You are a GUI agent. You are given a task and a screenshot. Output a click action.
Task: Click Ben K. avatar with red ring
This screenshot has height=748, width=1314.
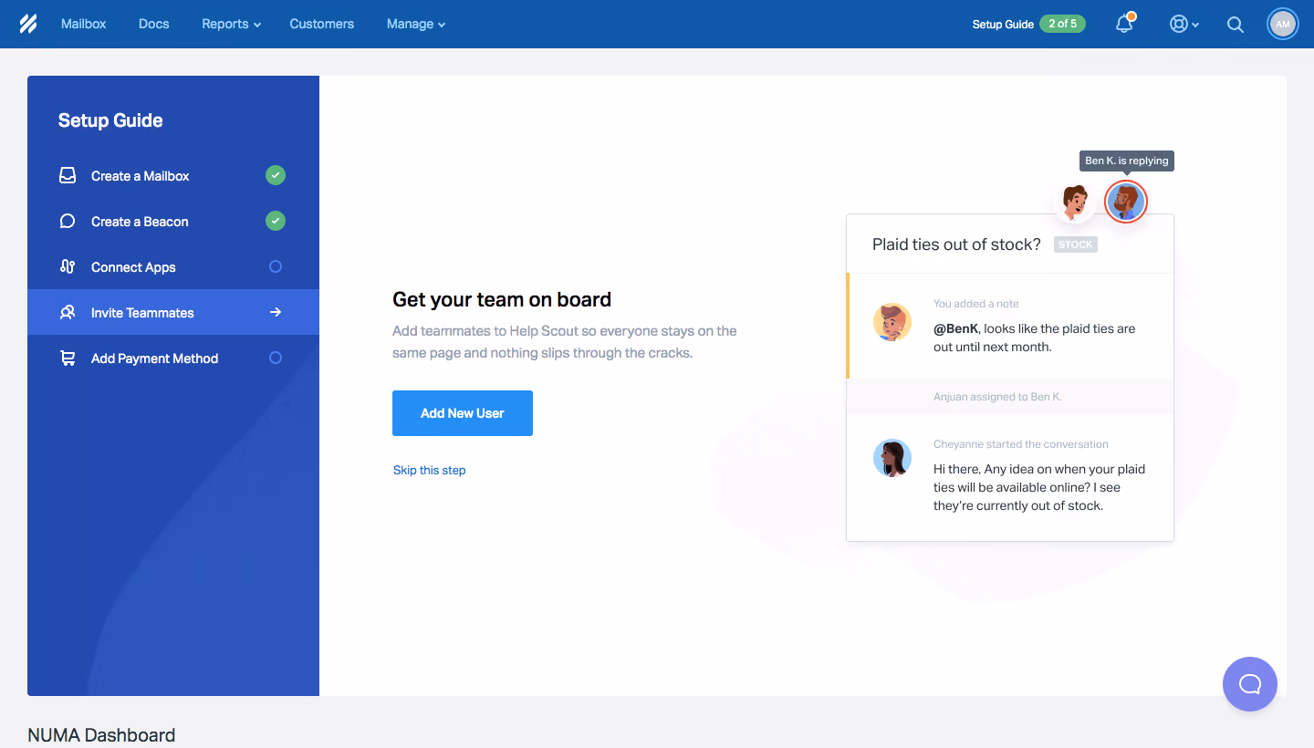1126,202
